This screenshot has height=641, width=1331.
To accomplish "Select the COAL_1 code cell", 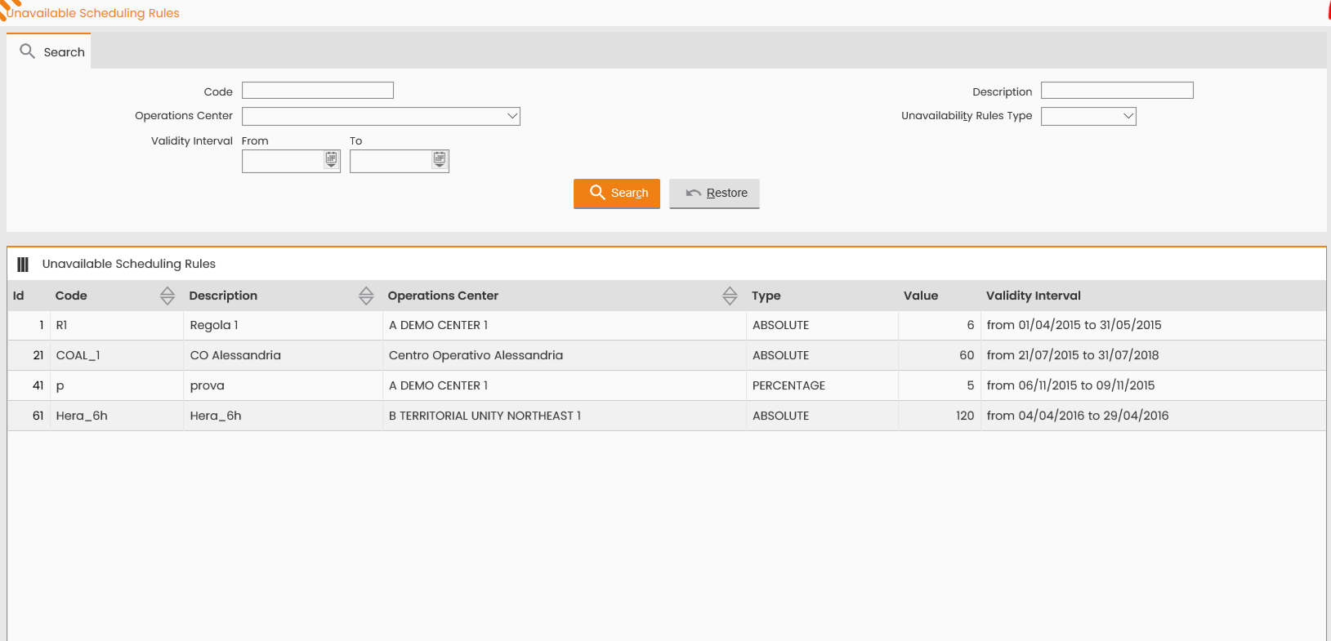I will [117, 355].
